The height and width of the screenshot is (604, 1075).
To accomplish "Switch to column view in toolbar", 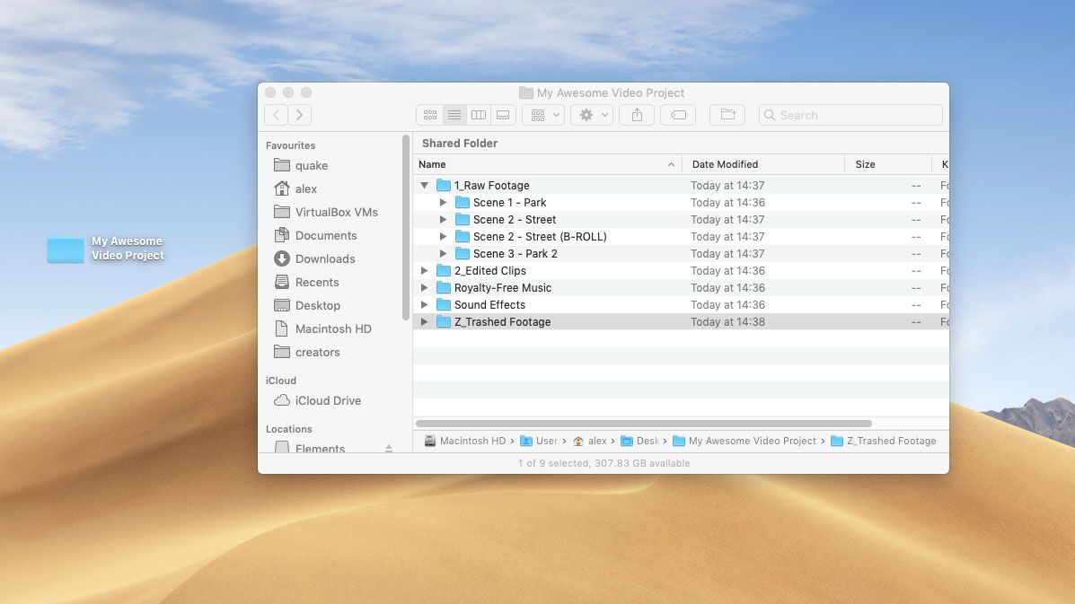I will (x=479, y=115).
